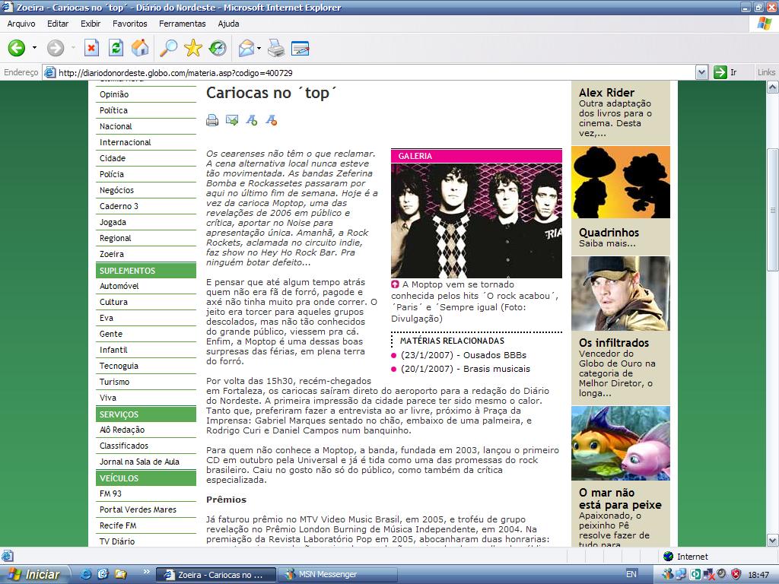Increase article font size with A+ icon
This screenshot has width=779, height=584.
tap(252, 119)
